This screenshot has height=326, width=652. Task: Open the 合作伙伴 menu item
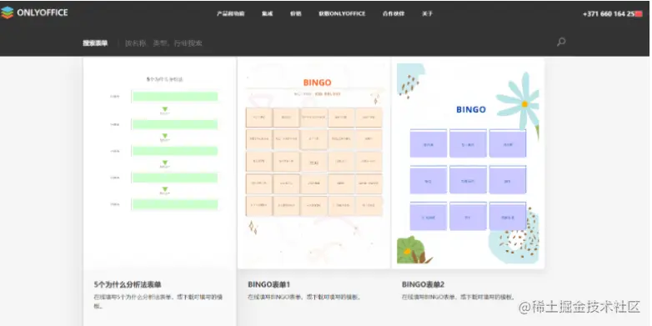coord(394,13)
